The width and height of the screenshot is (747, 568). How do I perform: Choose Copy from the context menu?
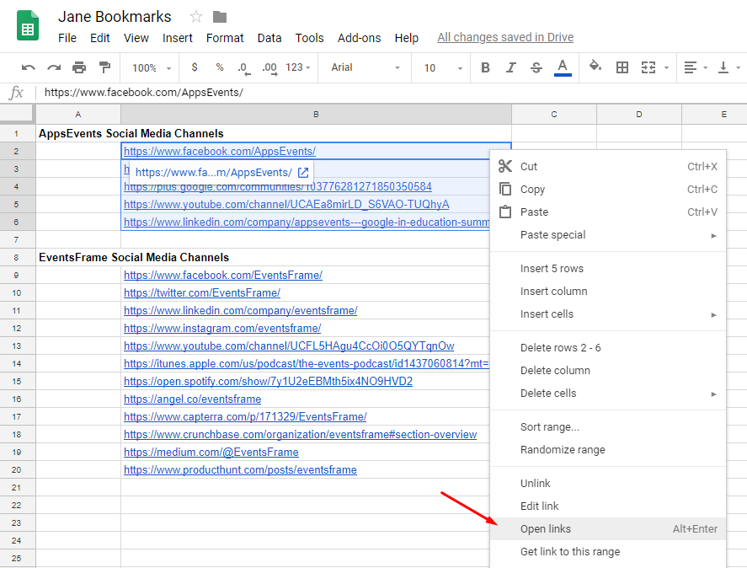click(608, 190)
